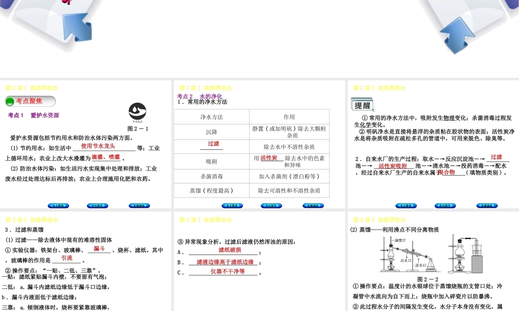Click 考向探究 button on the 提醒 slide
This screenshot has height=311, width=519.
click(445, 206)
